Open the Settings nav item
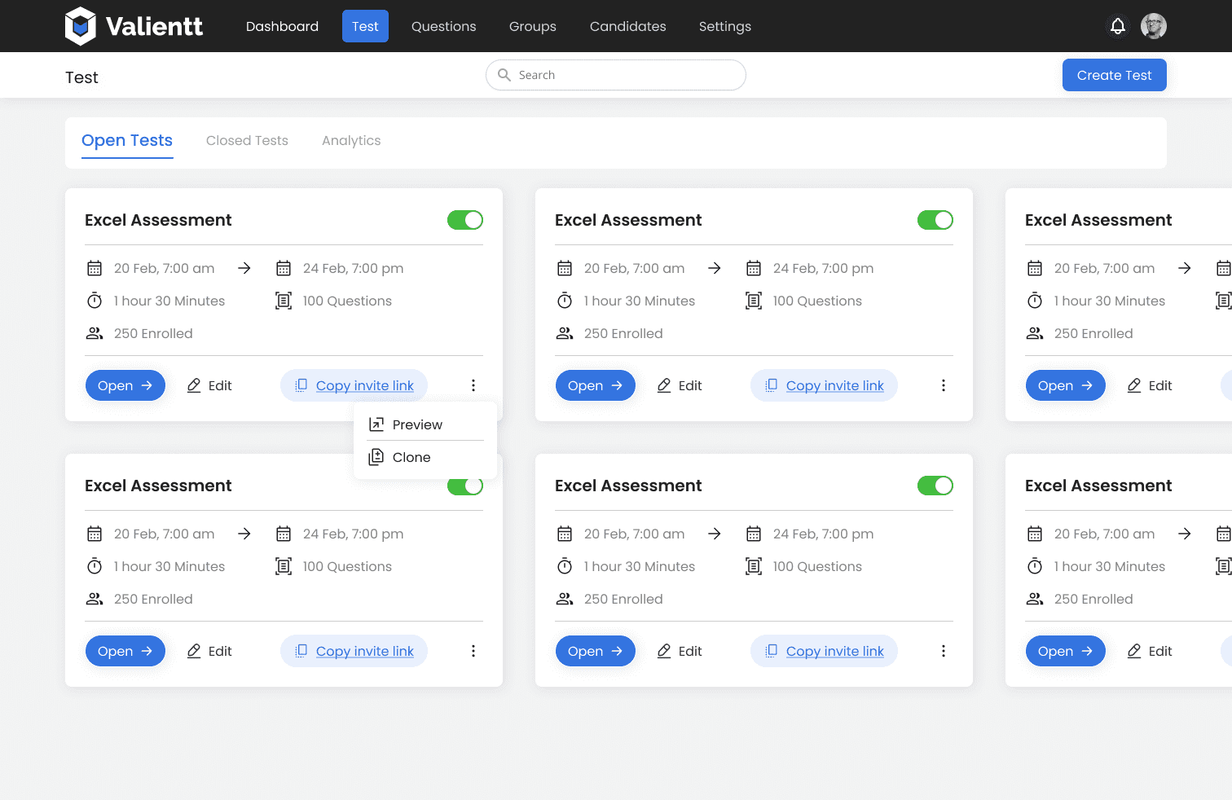 click(725, 26)
